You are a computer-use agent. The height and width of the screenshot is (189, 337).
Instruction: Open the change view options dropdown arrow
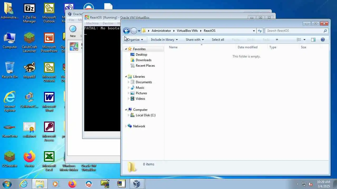(304, 40)
